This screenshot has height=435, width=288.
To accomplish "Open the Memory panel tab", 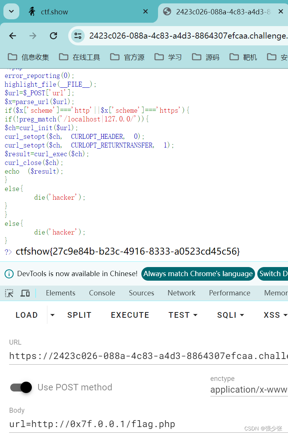I will coord(276,293).
